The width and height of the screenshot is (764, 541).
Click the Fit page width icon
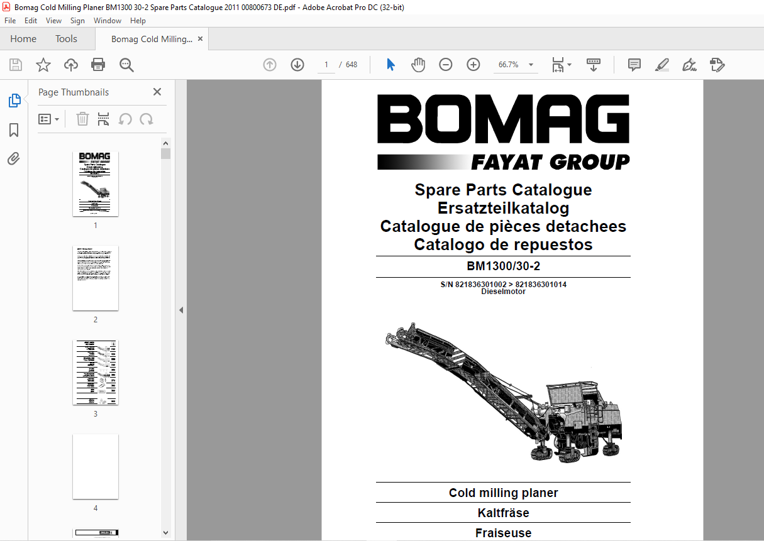[558, 65]
